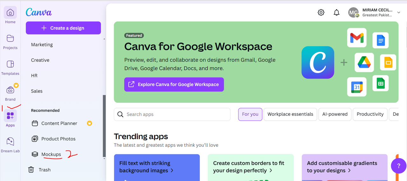
Task: Click the Google Slides icon in banner
Action: click(388, 62)
